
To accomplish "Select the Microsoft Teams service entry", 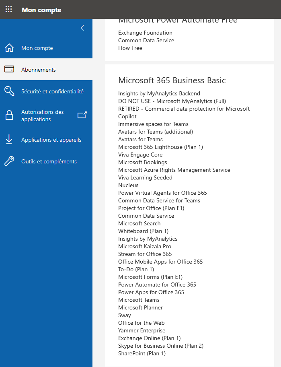I will tap(139, 300).
